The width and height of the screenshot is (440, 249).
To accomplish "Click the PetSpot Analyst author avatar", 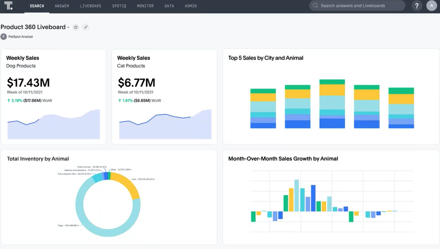I will pyautogui.click(x=4, y=37).
